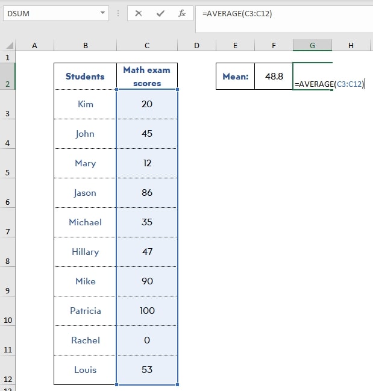This screenshot has width=373, height=391.
Task: Click the Cancel (X) formula button
Action: pos(139,13)
